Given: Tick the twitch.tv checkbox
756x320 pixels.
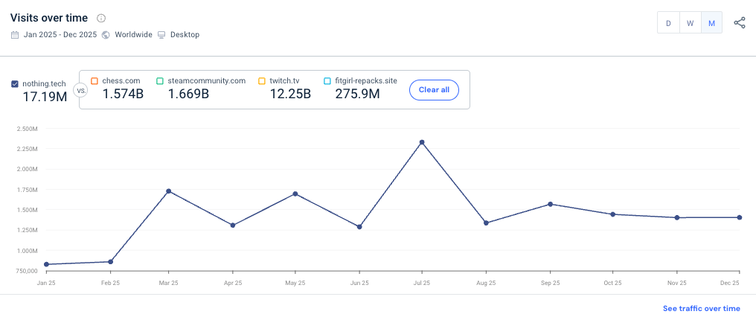Looking at the screenshot, I should point(262,81).
